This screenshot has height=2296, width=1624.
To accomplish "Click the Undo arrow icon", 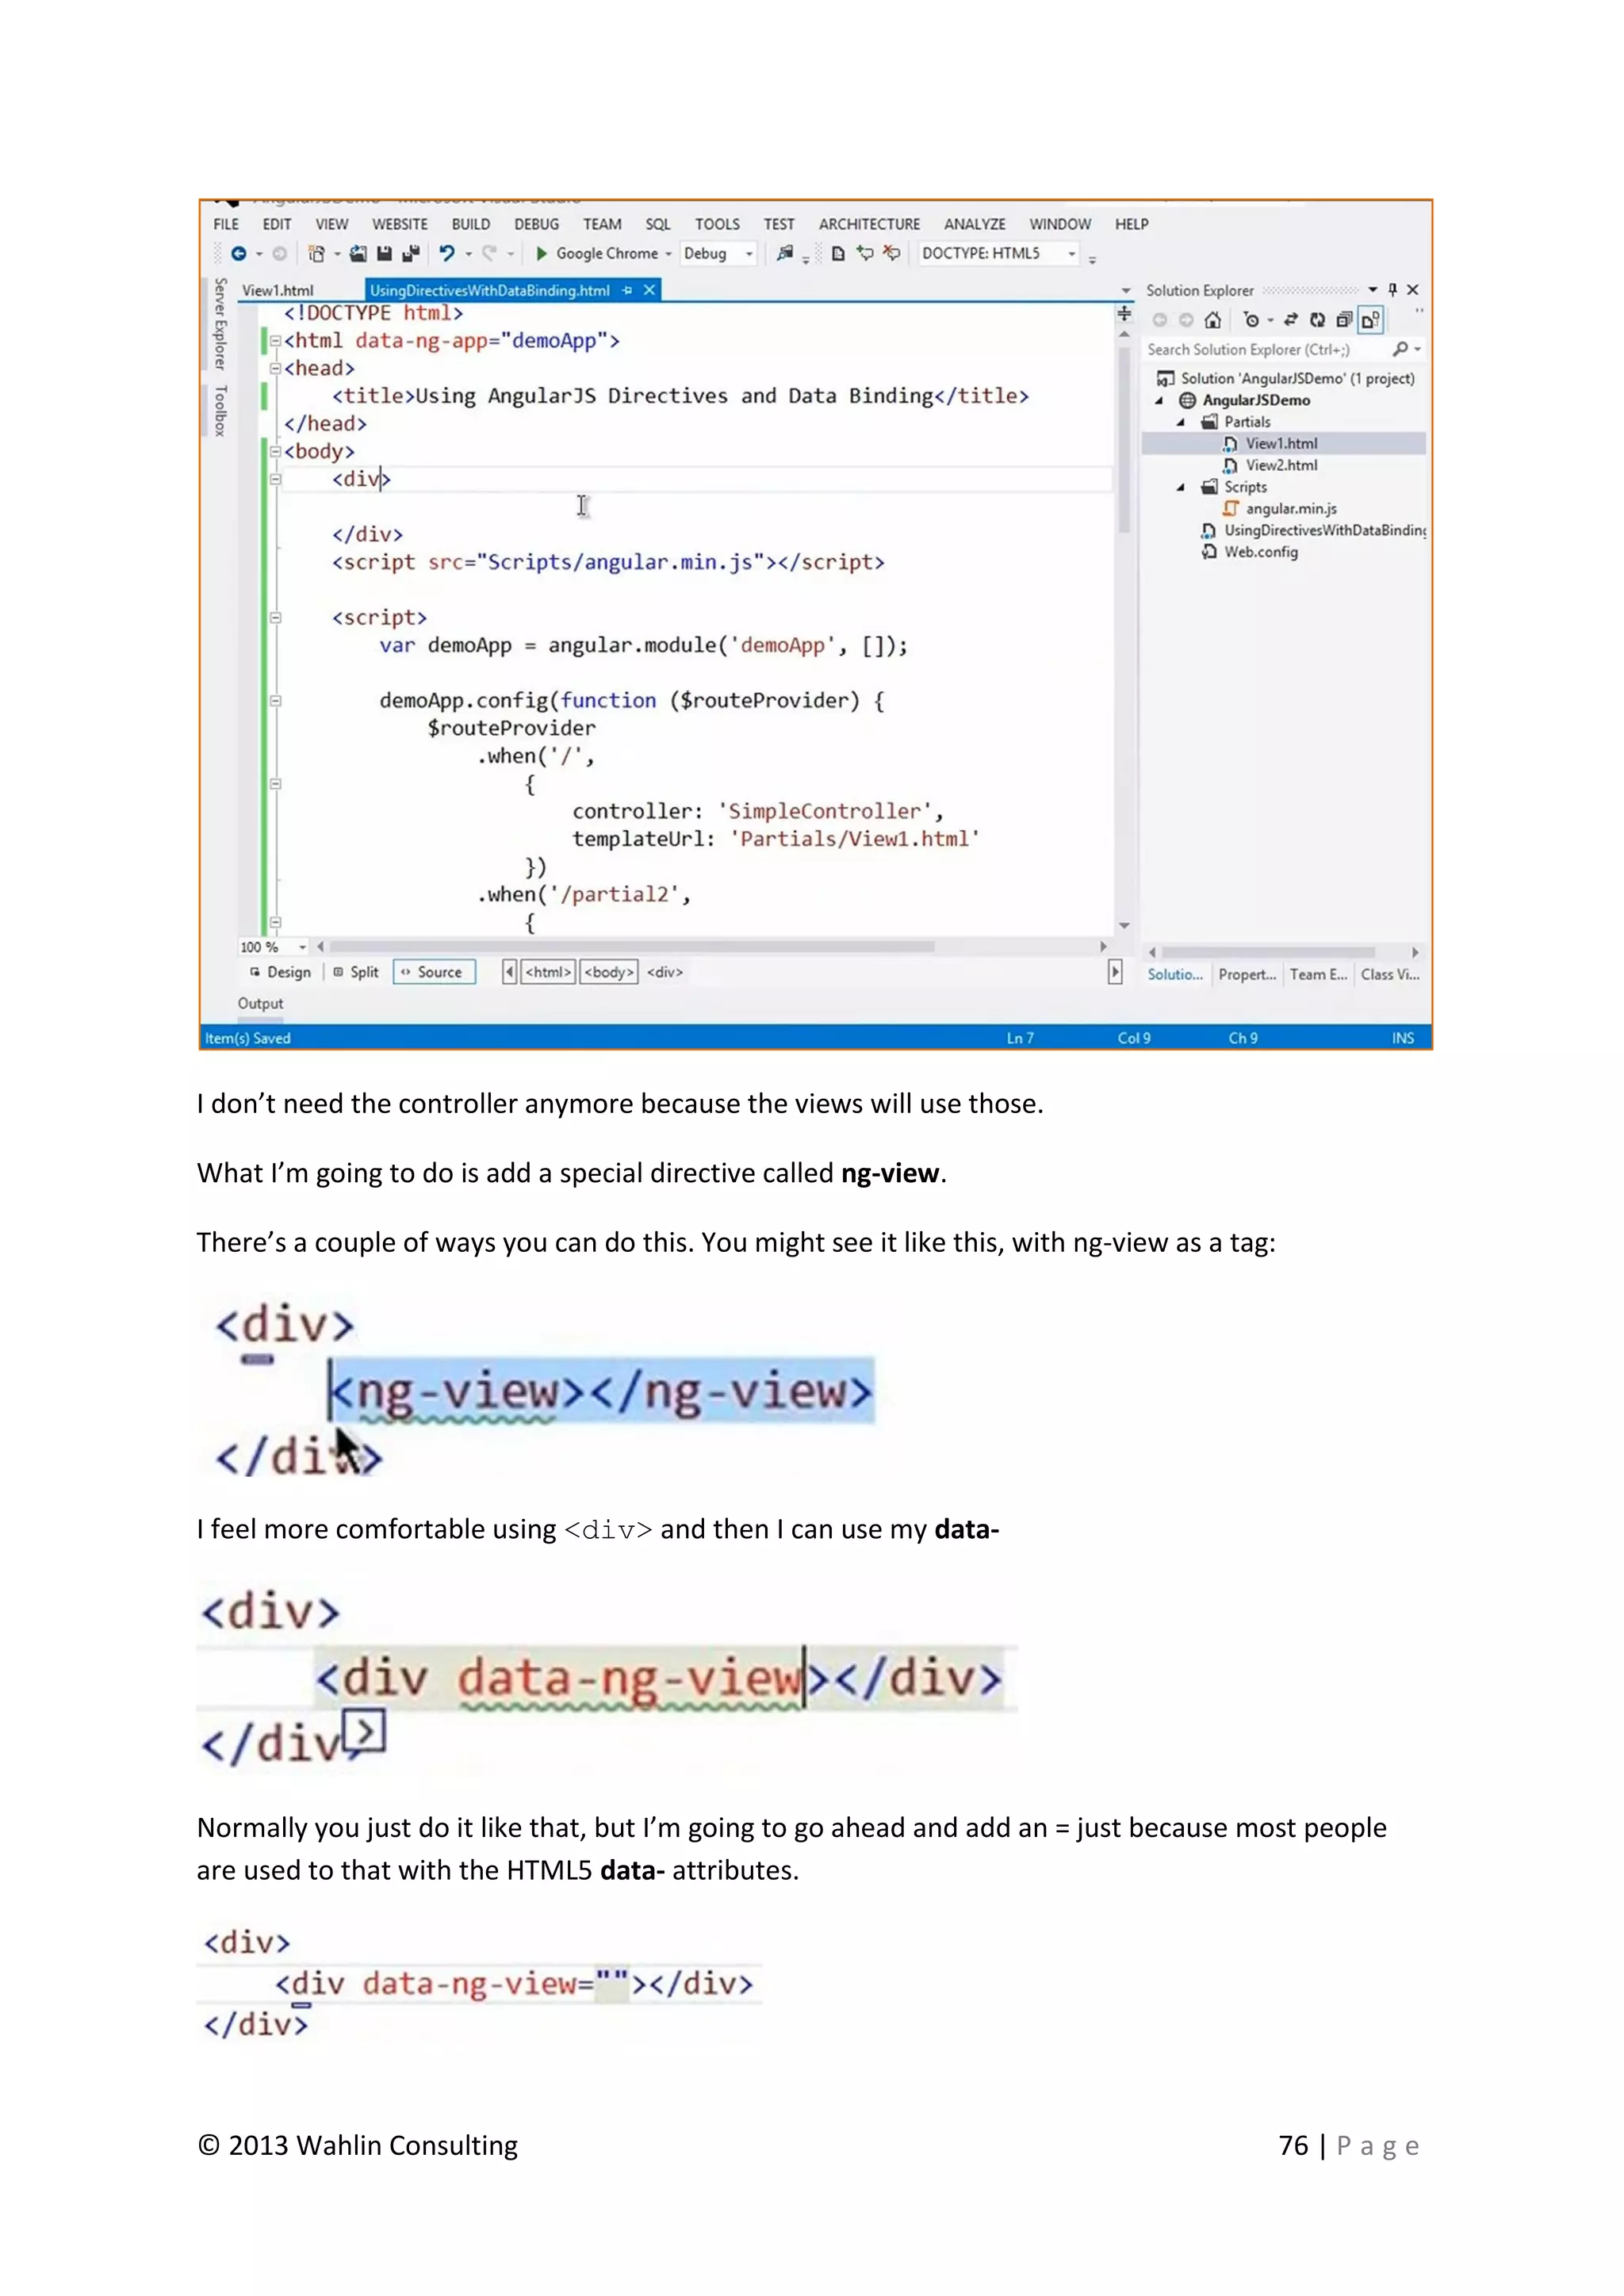I will tap(447, 254).
